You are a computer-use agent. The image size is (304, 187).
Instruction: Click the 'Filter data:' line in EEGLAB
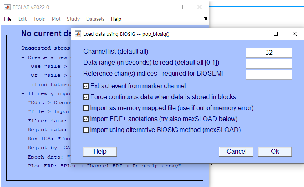point(47,121)
